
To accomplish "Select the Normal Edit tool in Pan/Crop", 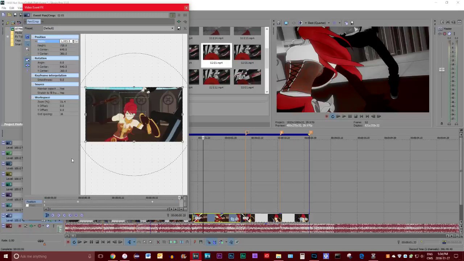I will coord(27,44).
